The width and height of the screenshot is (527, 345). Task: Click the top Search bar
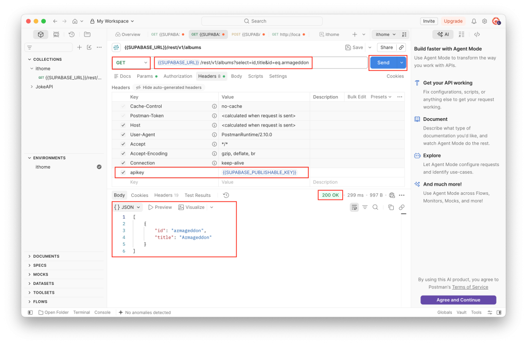pos(262,21)
